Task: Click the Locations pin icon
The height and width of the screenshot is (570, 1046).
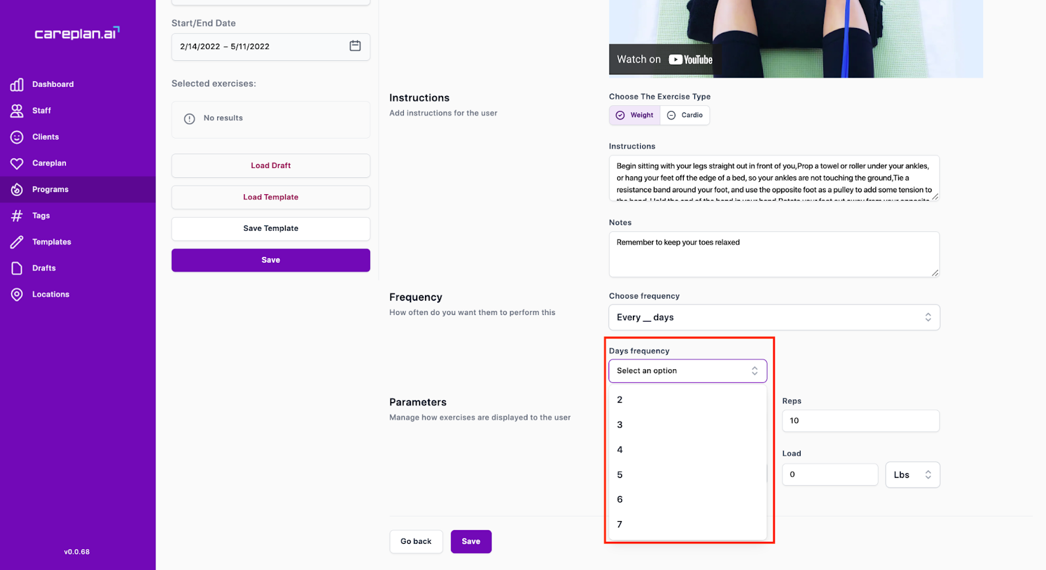Action: (17, 295)
